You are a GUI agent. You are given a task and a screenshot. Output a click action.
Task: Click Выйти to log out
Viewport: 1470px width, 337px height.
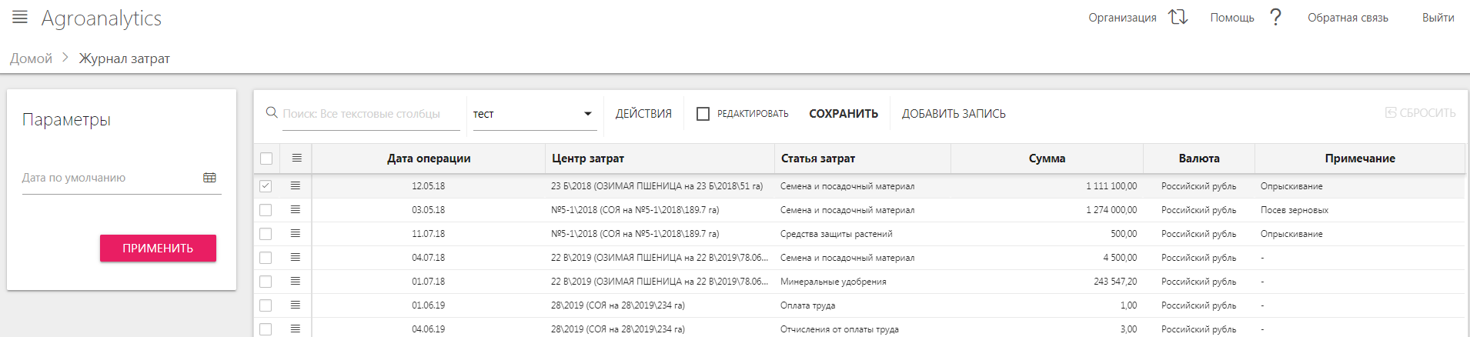(1438, 18)
